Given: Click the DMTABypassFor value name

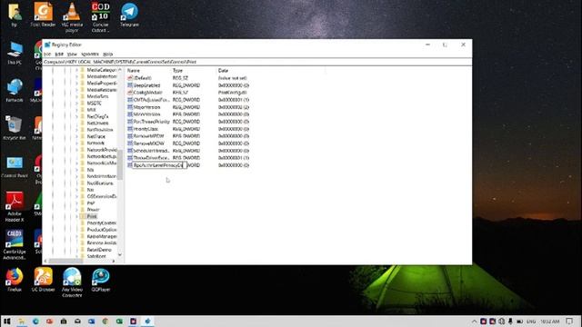Looking at the screenshot, I should (152, 100).
